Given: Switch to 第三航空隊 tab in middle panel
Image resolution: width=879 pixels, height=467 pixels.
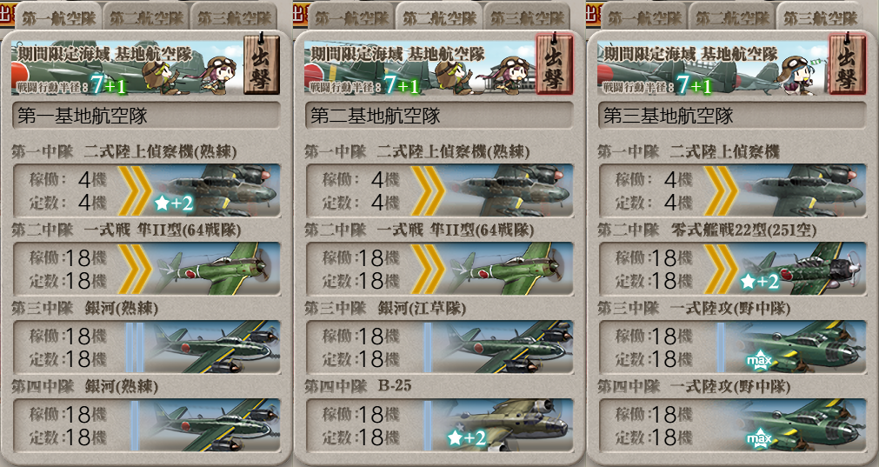Looking at the screenshot, I should coord(528,17).
